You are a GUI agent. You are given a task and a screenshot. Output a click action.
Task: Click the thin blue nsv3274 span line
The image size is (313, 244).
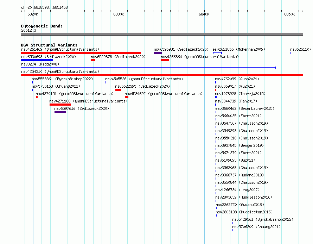pyautogui.click(x=148, y=68)
